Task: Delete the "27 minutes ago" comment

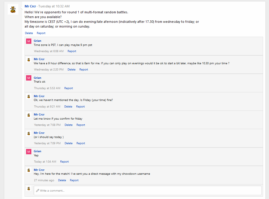Action: (62, 180)
